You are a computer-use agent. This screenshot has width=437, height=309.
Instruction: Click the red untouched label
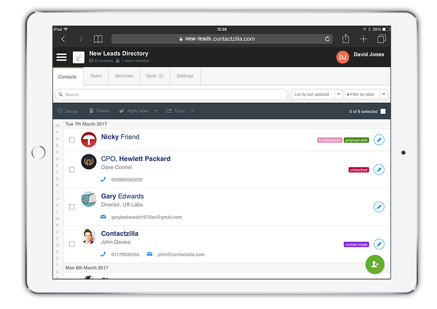point(359,170)
